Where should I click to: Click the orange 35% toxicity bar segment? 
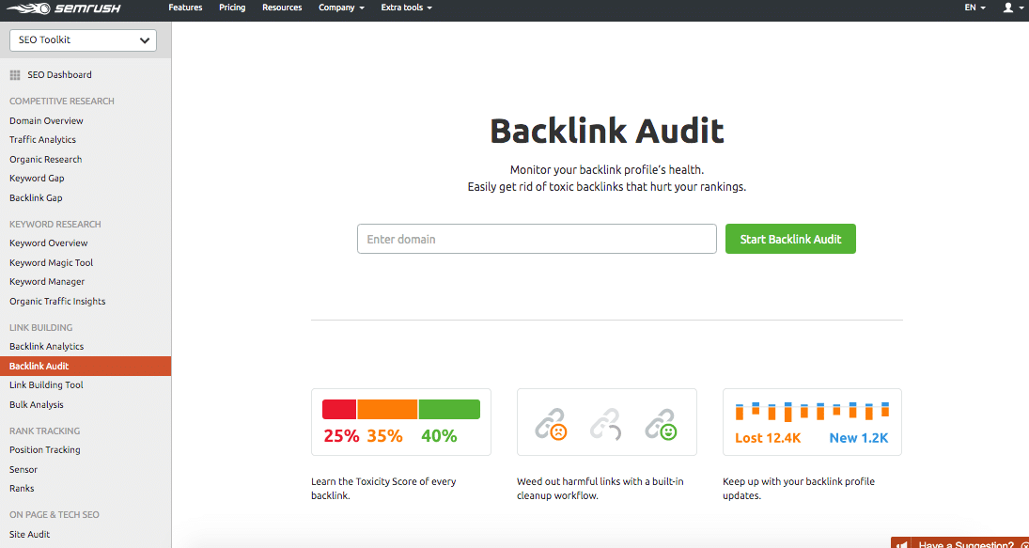coord(387,409)
